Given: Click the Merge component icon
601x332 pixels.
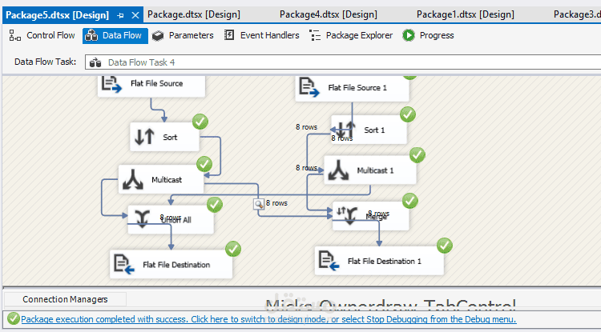Looking at the screenshot, I should coord(347,216).
